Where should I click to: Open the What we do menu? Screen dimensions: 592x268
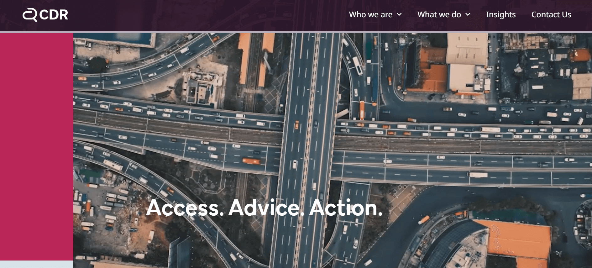[439, 14]
